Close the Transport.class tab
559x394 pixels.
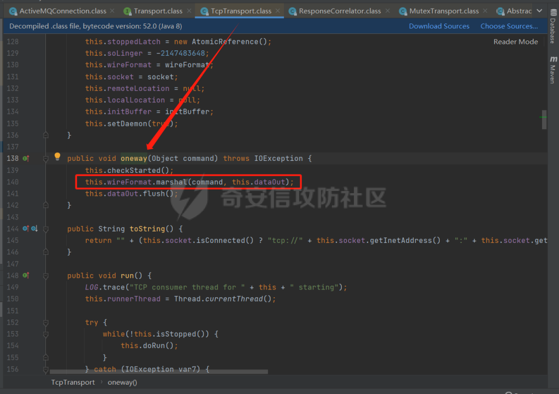[x=189, y=11]
